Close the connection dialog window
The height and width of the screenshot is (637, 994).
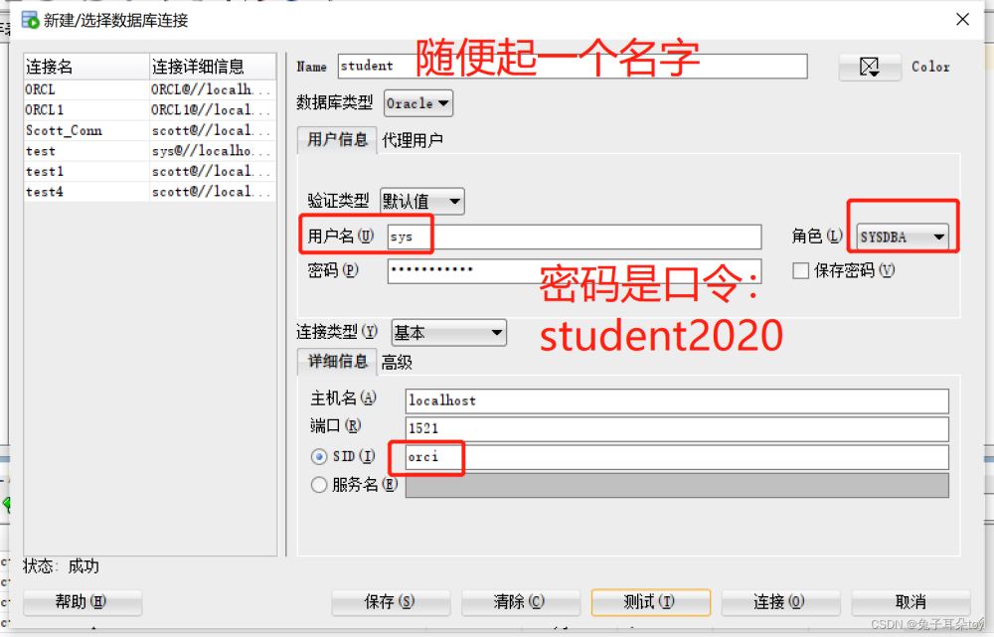tap(962, 20)
